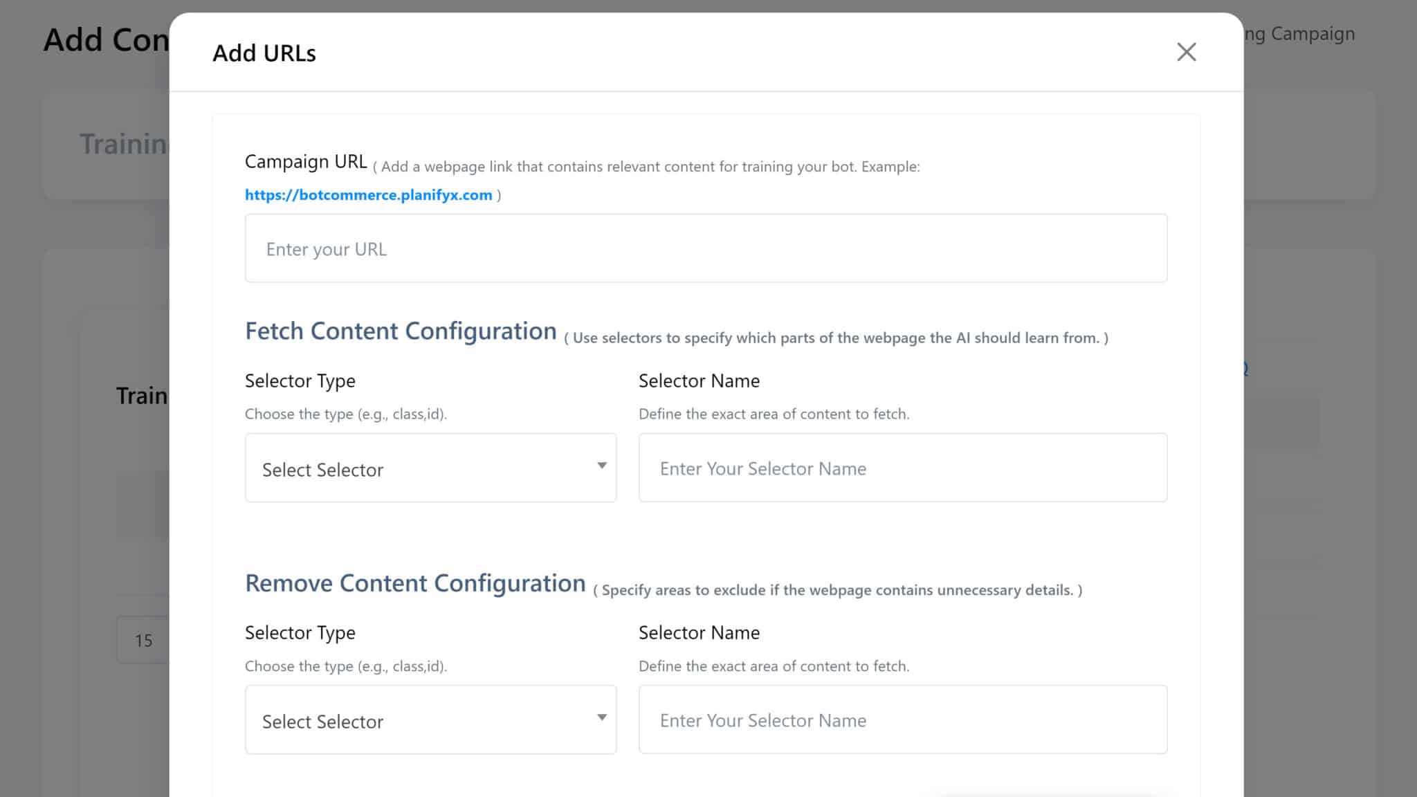
Task: Click Selector Type label under Remove Content
Action: 300,633
